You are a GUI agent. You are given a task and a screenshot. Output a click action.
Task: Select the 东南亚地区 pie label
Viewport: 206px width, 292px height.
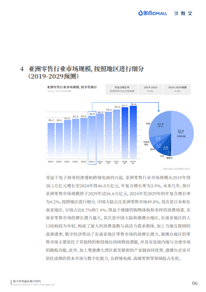(147, 143)
